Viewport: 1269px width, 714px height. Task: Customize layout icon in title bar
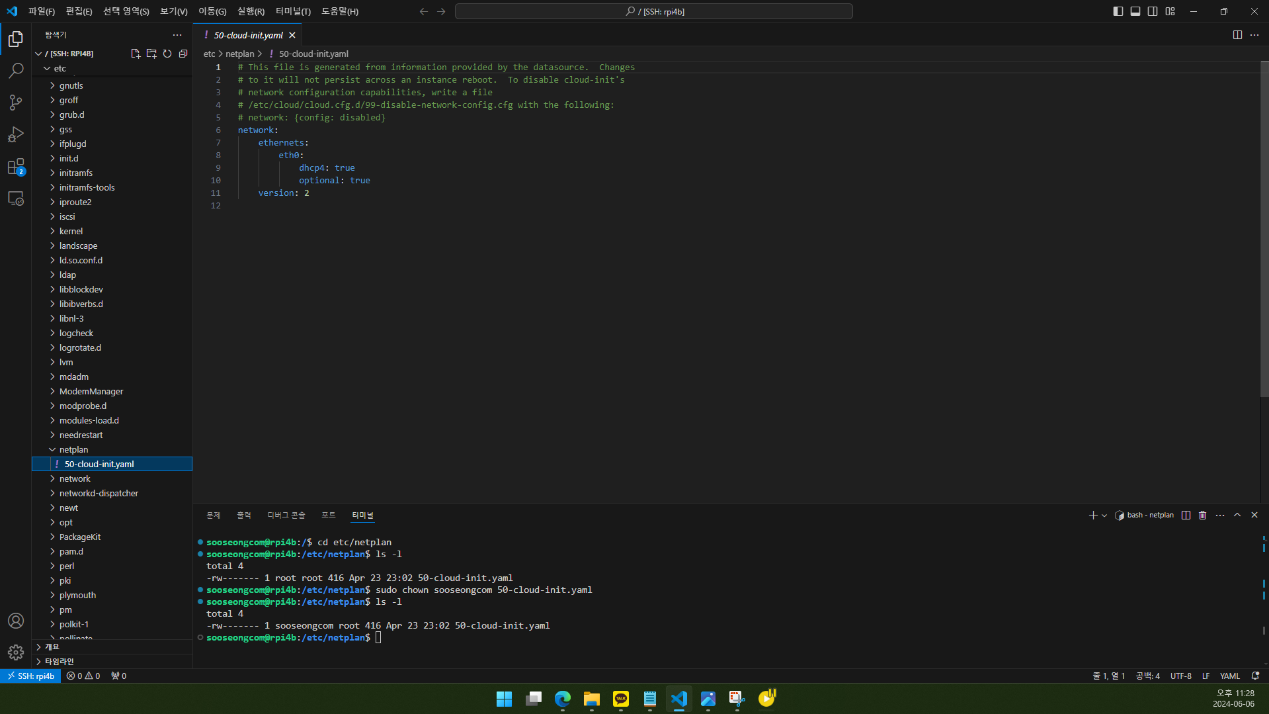click(x=1170, y=11)
